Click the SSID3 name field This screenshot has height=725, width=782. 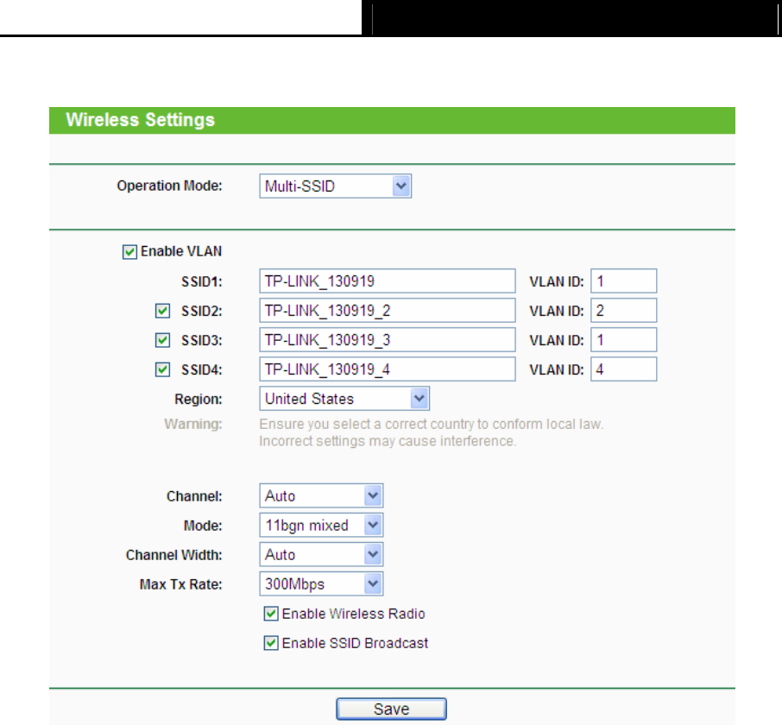point(388,340)
